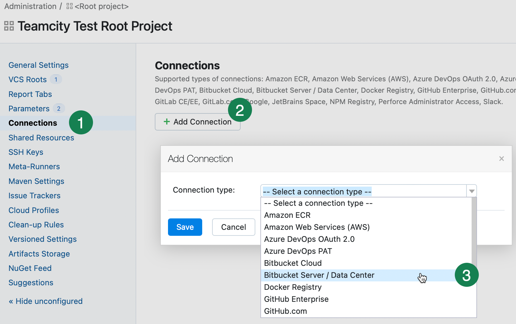Select GitHub Enterprise from the list

[296, 299]
